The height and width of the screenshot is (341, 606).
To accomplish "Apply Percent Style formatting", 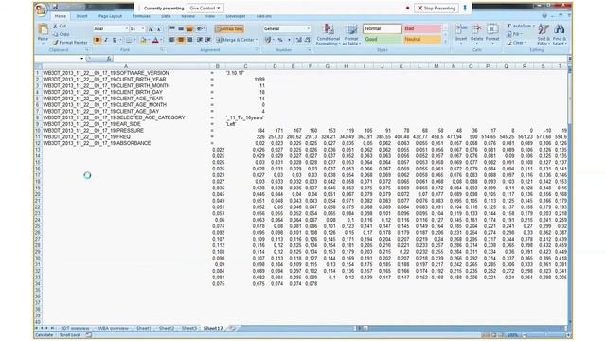I will pyautogui.click(x=280, y=40).
